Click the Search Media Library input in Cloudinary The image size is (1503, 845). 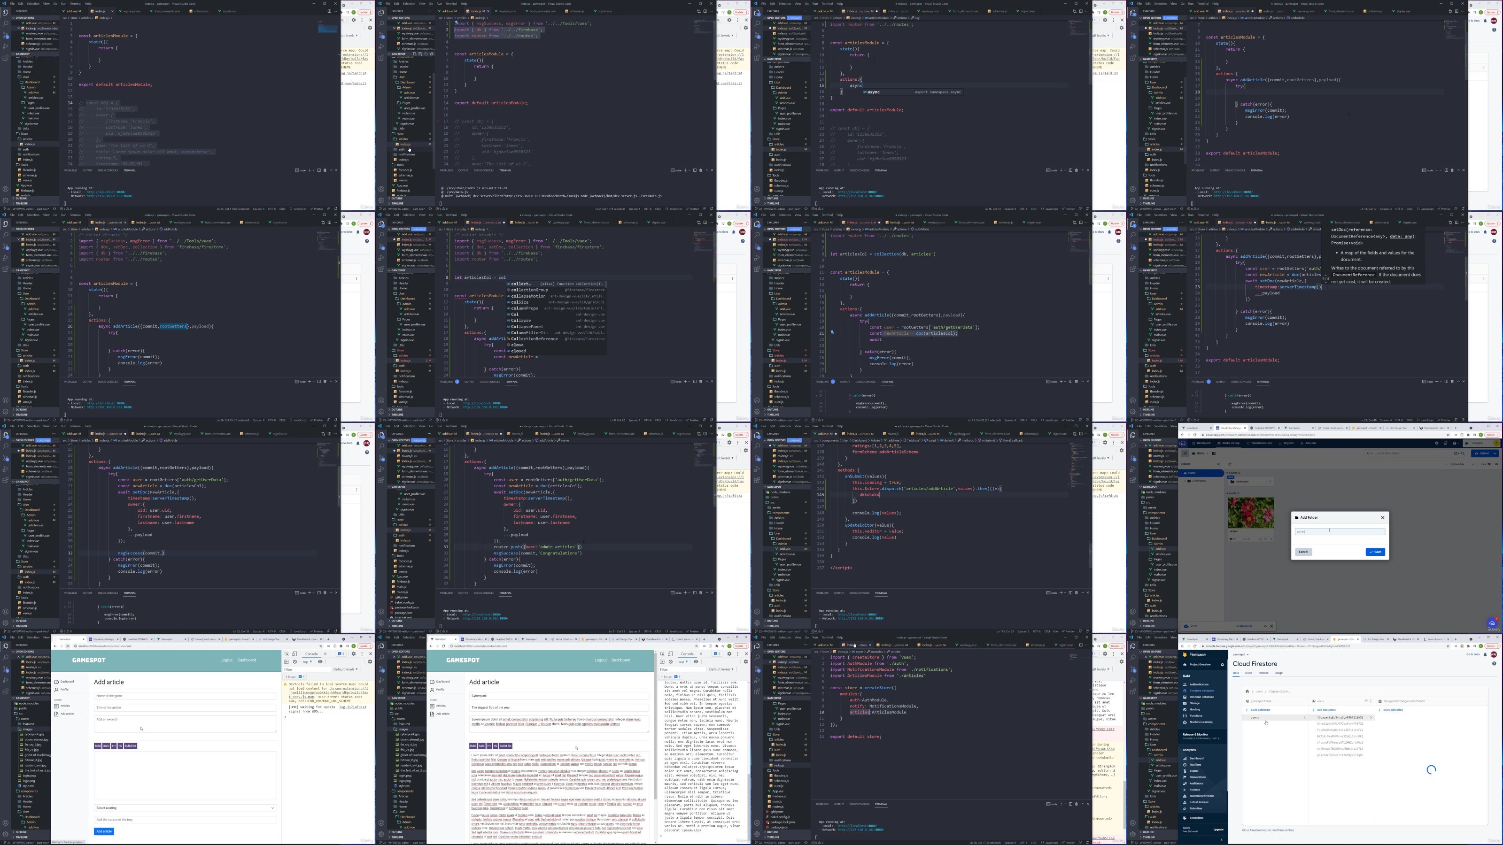tap(1415, 453)
